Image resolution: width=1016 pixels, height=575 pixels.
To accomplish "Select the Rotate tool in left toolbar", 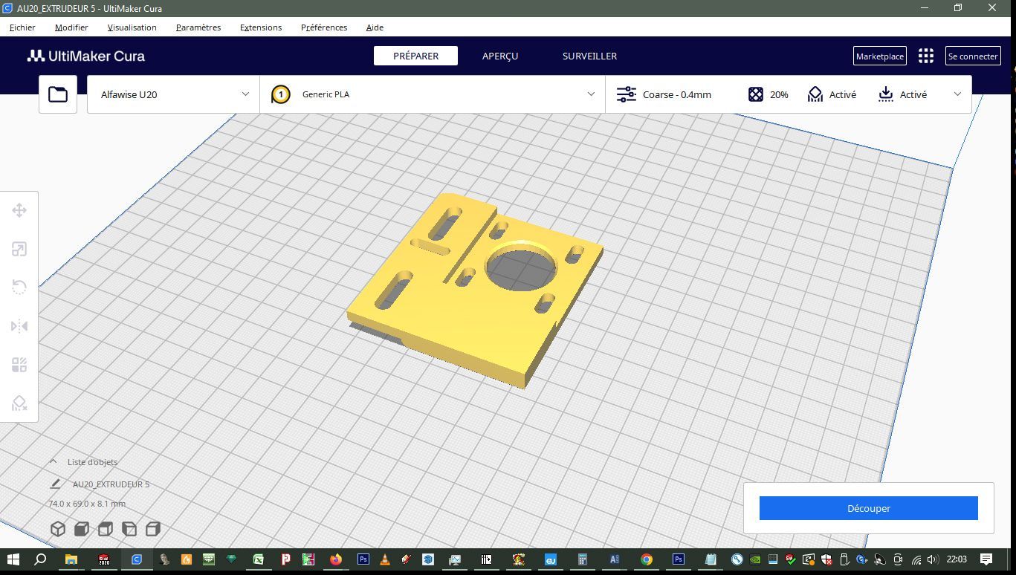I will tap(19, 287).
